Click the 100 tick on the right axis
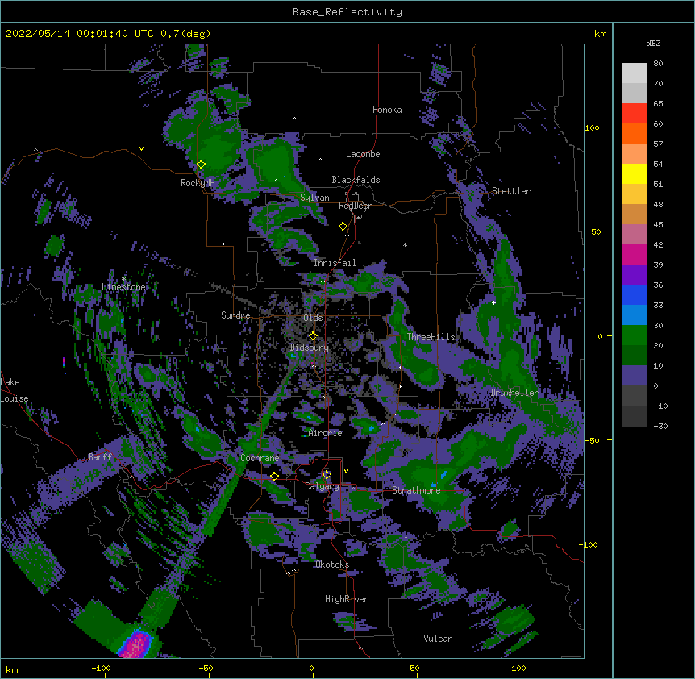This screenshot has width=695, height=679. pos(592,127)
